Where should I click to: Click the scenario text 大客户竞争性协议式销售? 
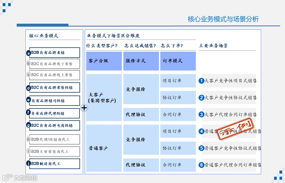pyautogui.click(x=231, y=98)
